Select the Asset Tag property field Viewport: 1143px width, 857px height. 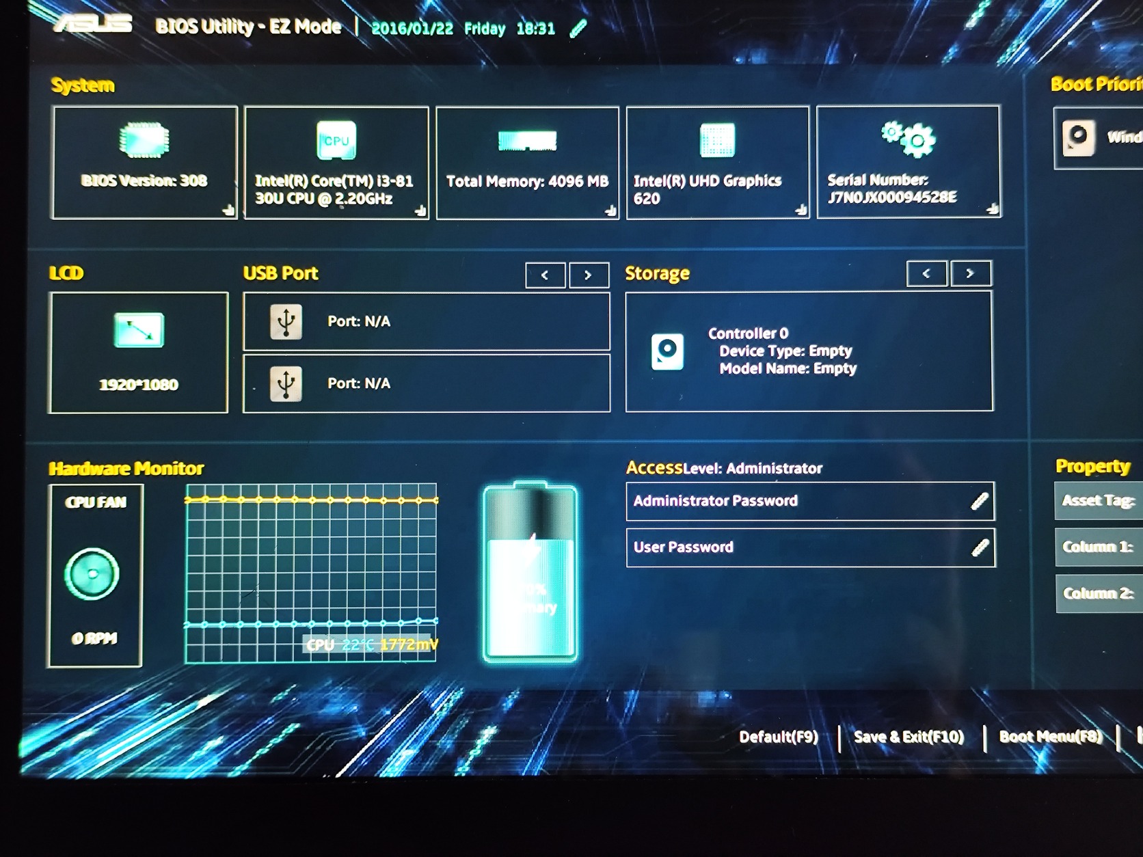click(1099, 500)
